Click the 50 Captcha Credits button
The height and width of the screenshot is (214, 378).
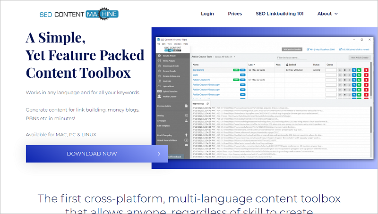click(x=292, y=49)
